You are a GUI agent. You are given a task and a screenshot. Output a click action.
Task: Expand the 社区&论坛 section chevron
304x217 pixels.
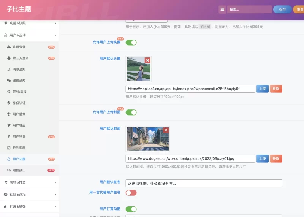[55, 195]
